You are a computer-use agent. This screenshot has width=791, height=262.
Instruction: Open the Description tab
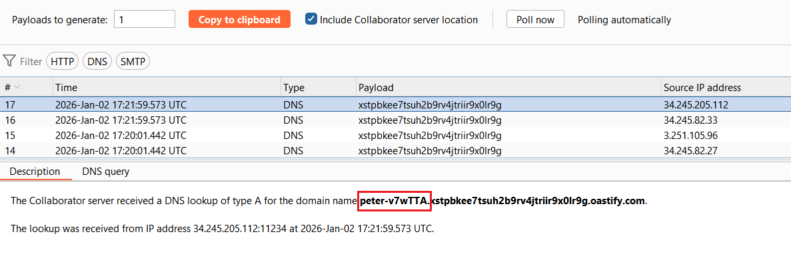(x=35, y=172)
